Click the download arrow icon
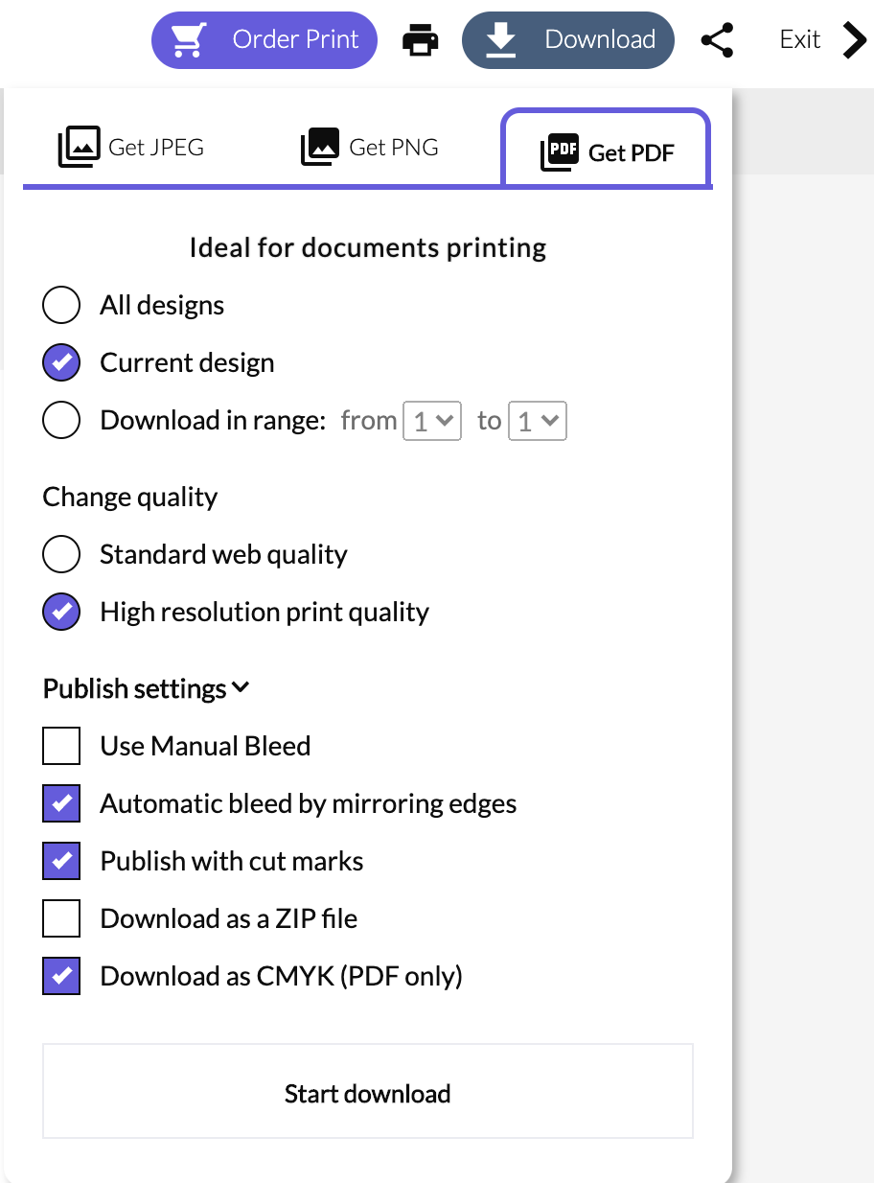This screenshot has height=1183, width=874. click(500, 40)
